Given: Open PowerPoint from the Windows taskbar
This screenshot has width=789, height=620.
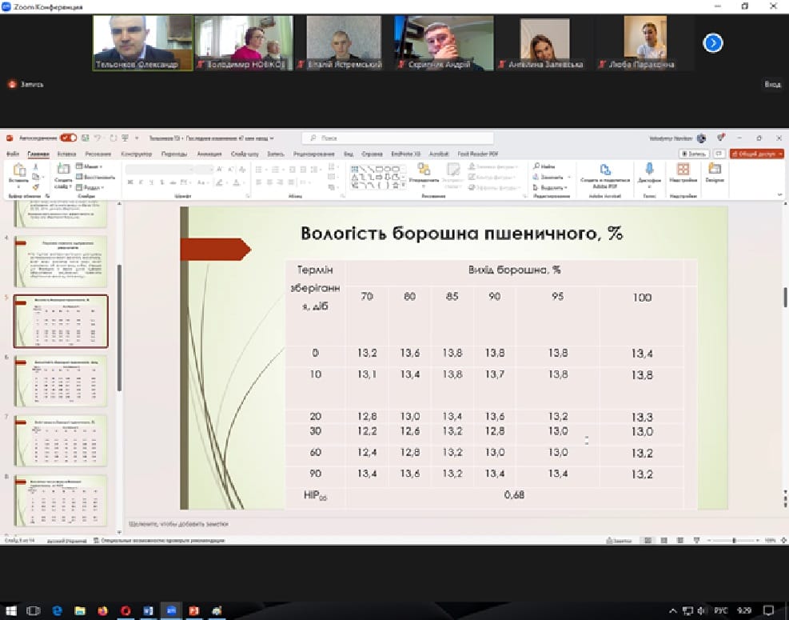Looking at the screenshot, I should coord(193,610).
